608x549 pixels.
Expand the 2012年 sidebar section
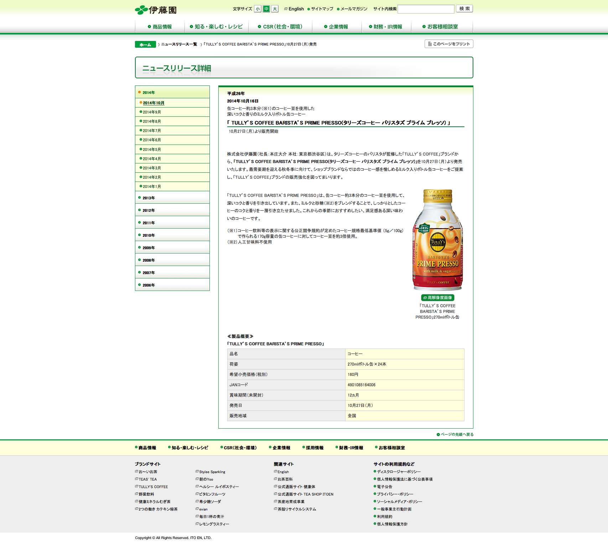(172, 210)
